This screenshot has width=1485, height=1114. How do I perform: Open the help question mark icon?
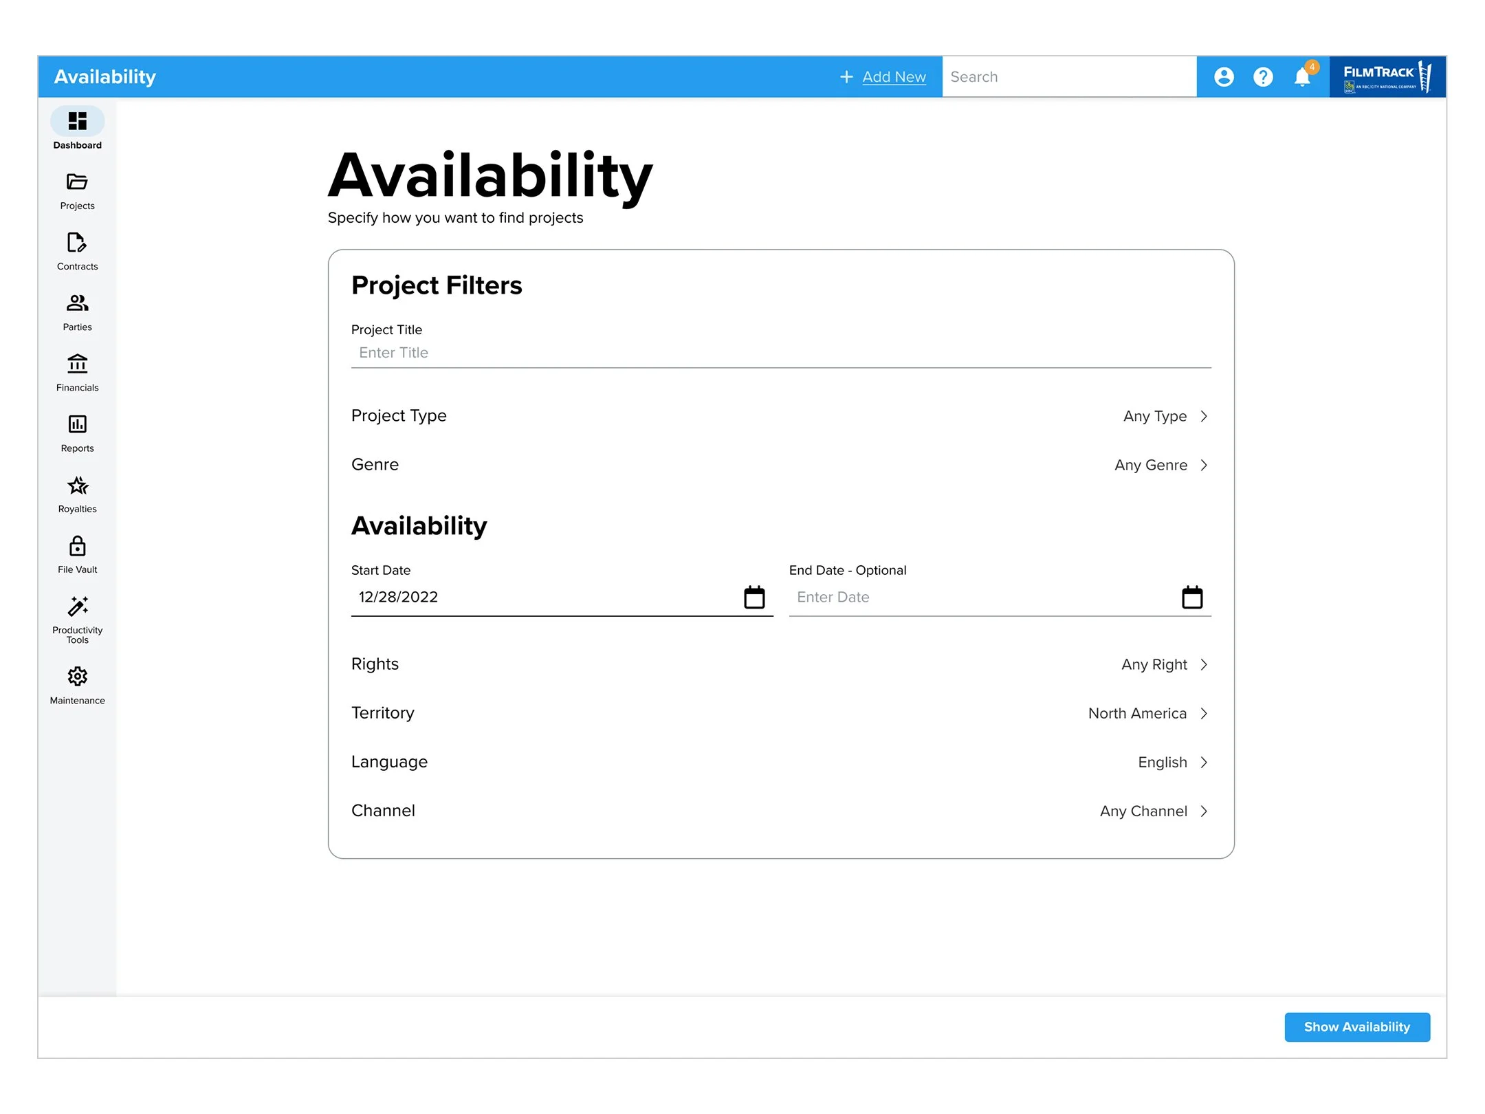1263,77
